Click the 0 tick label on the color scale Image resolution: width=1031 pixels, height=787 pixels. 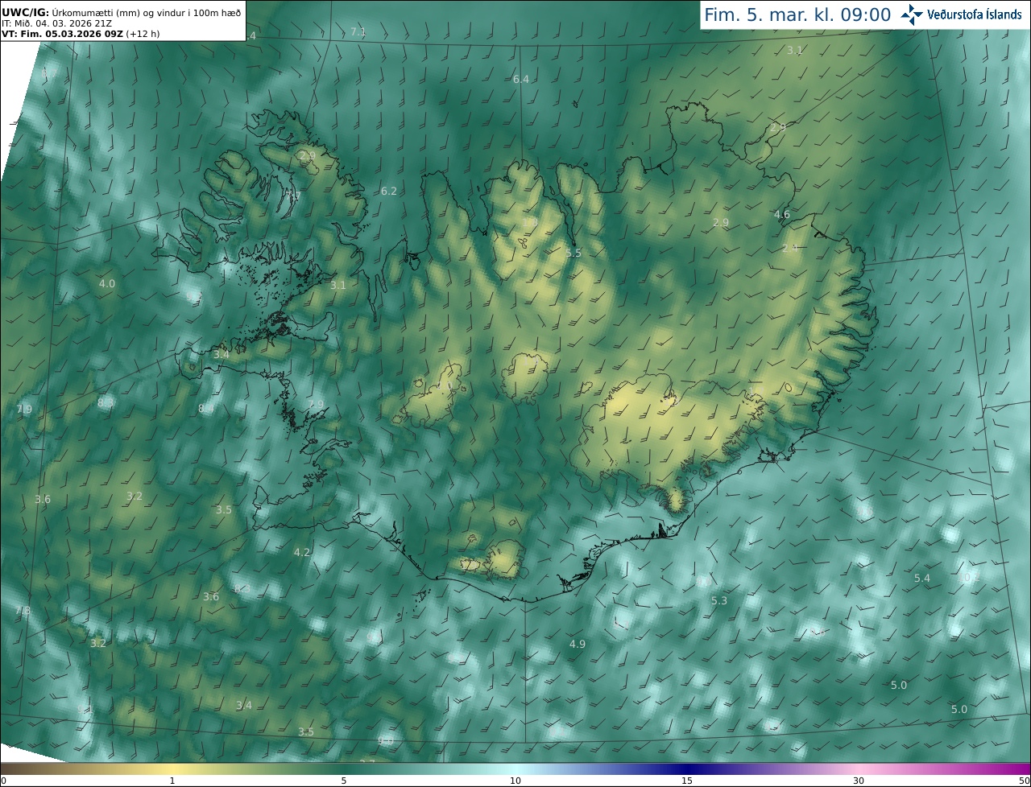[x=3, y=781]
